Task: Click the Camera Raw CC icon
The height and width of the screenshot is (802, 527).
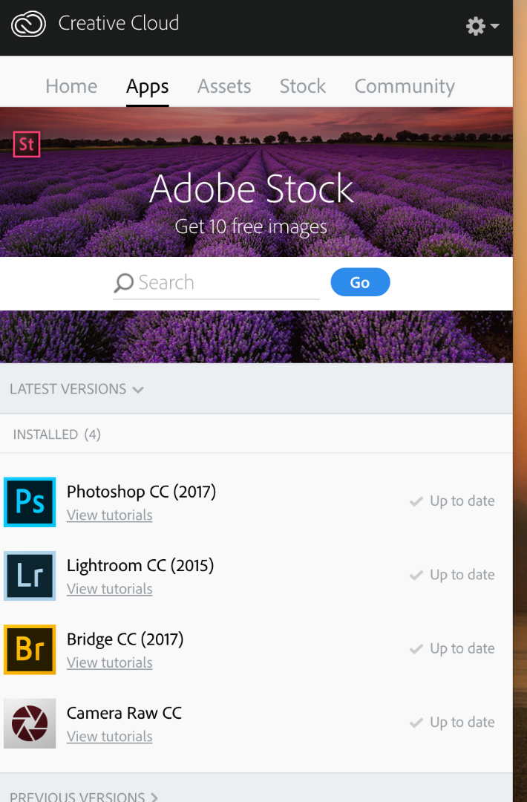Action: pyautogui.click(x=30, y=723)
